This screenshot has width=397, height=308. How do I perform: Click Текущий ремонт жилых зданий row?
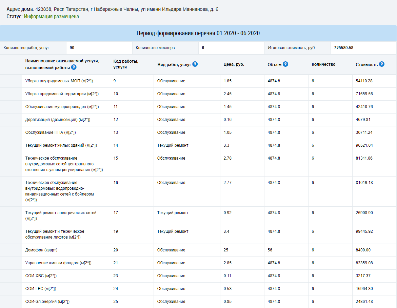pos(198,145)
